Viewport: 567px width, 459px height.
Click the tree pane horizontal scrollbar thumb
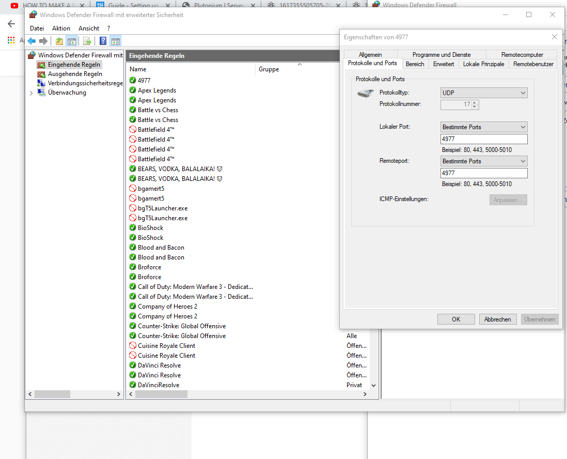[53, 394]
